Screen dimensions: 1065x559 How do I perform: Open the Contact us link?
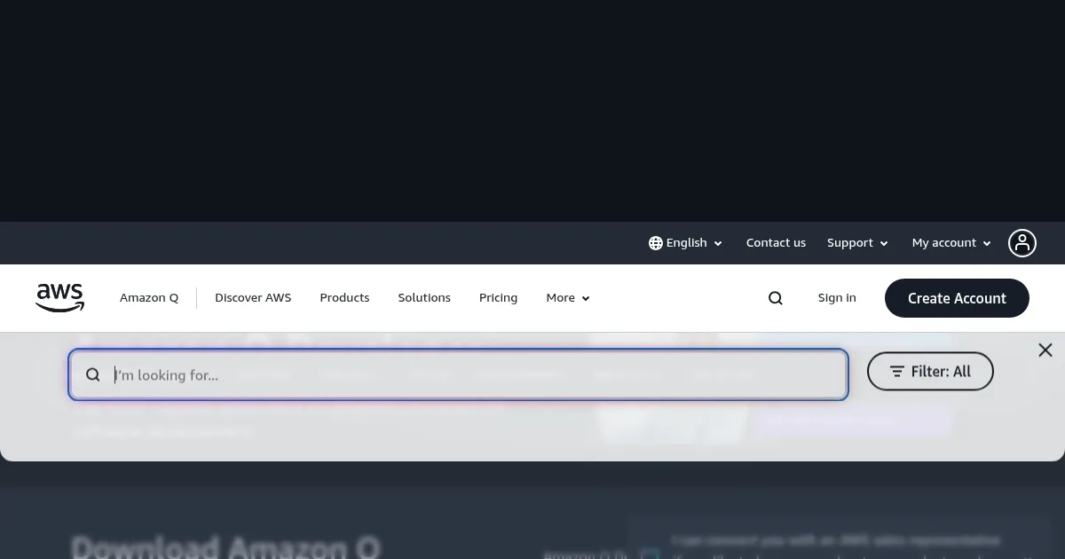pos(776,242)
